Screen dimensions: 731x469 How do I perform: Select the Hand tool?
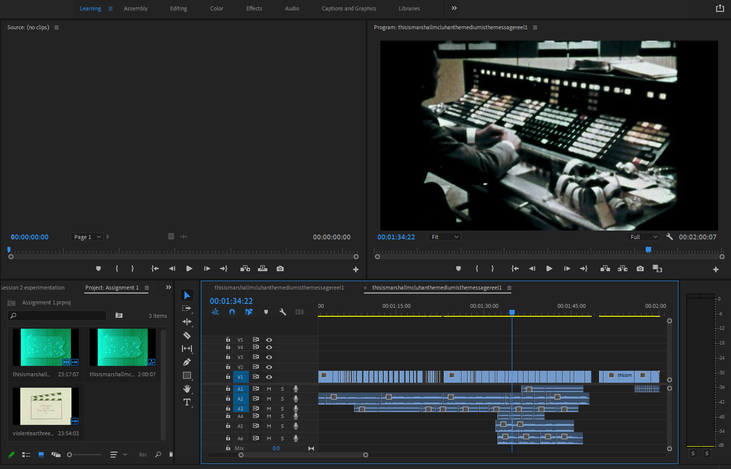tap(187, 389)
